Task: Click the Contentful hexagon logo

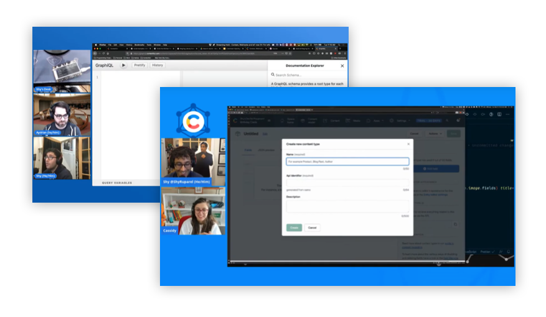Action: coord(193,121)
